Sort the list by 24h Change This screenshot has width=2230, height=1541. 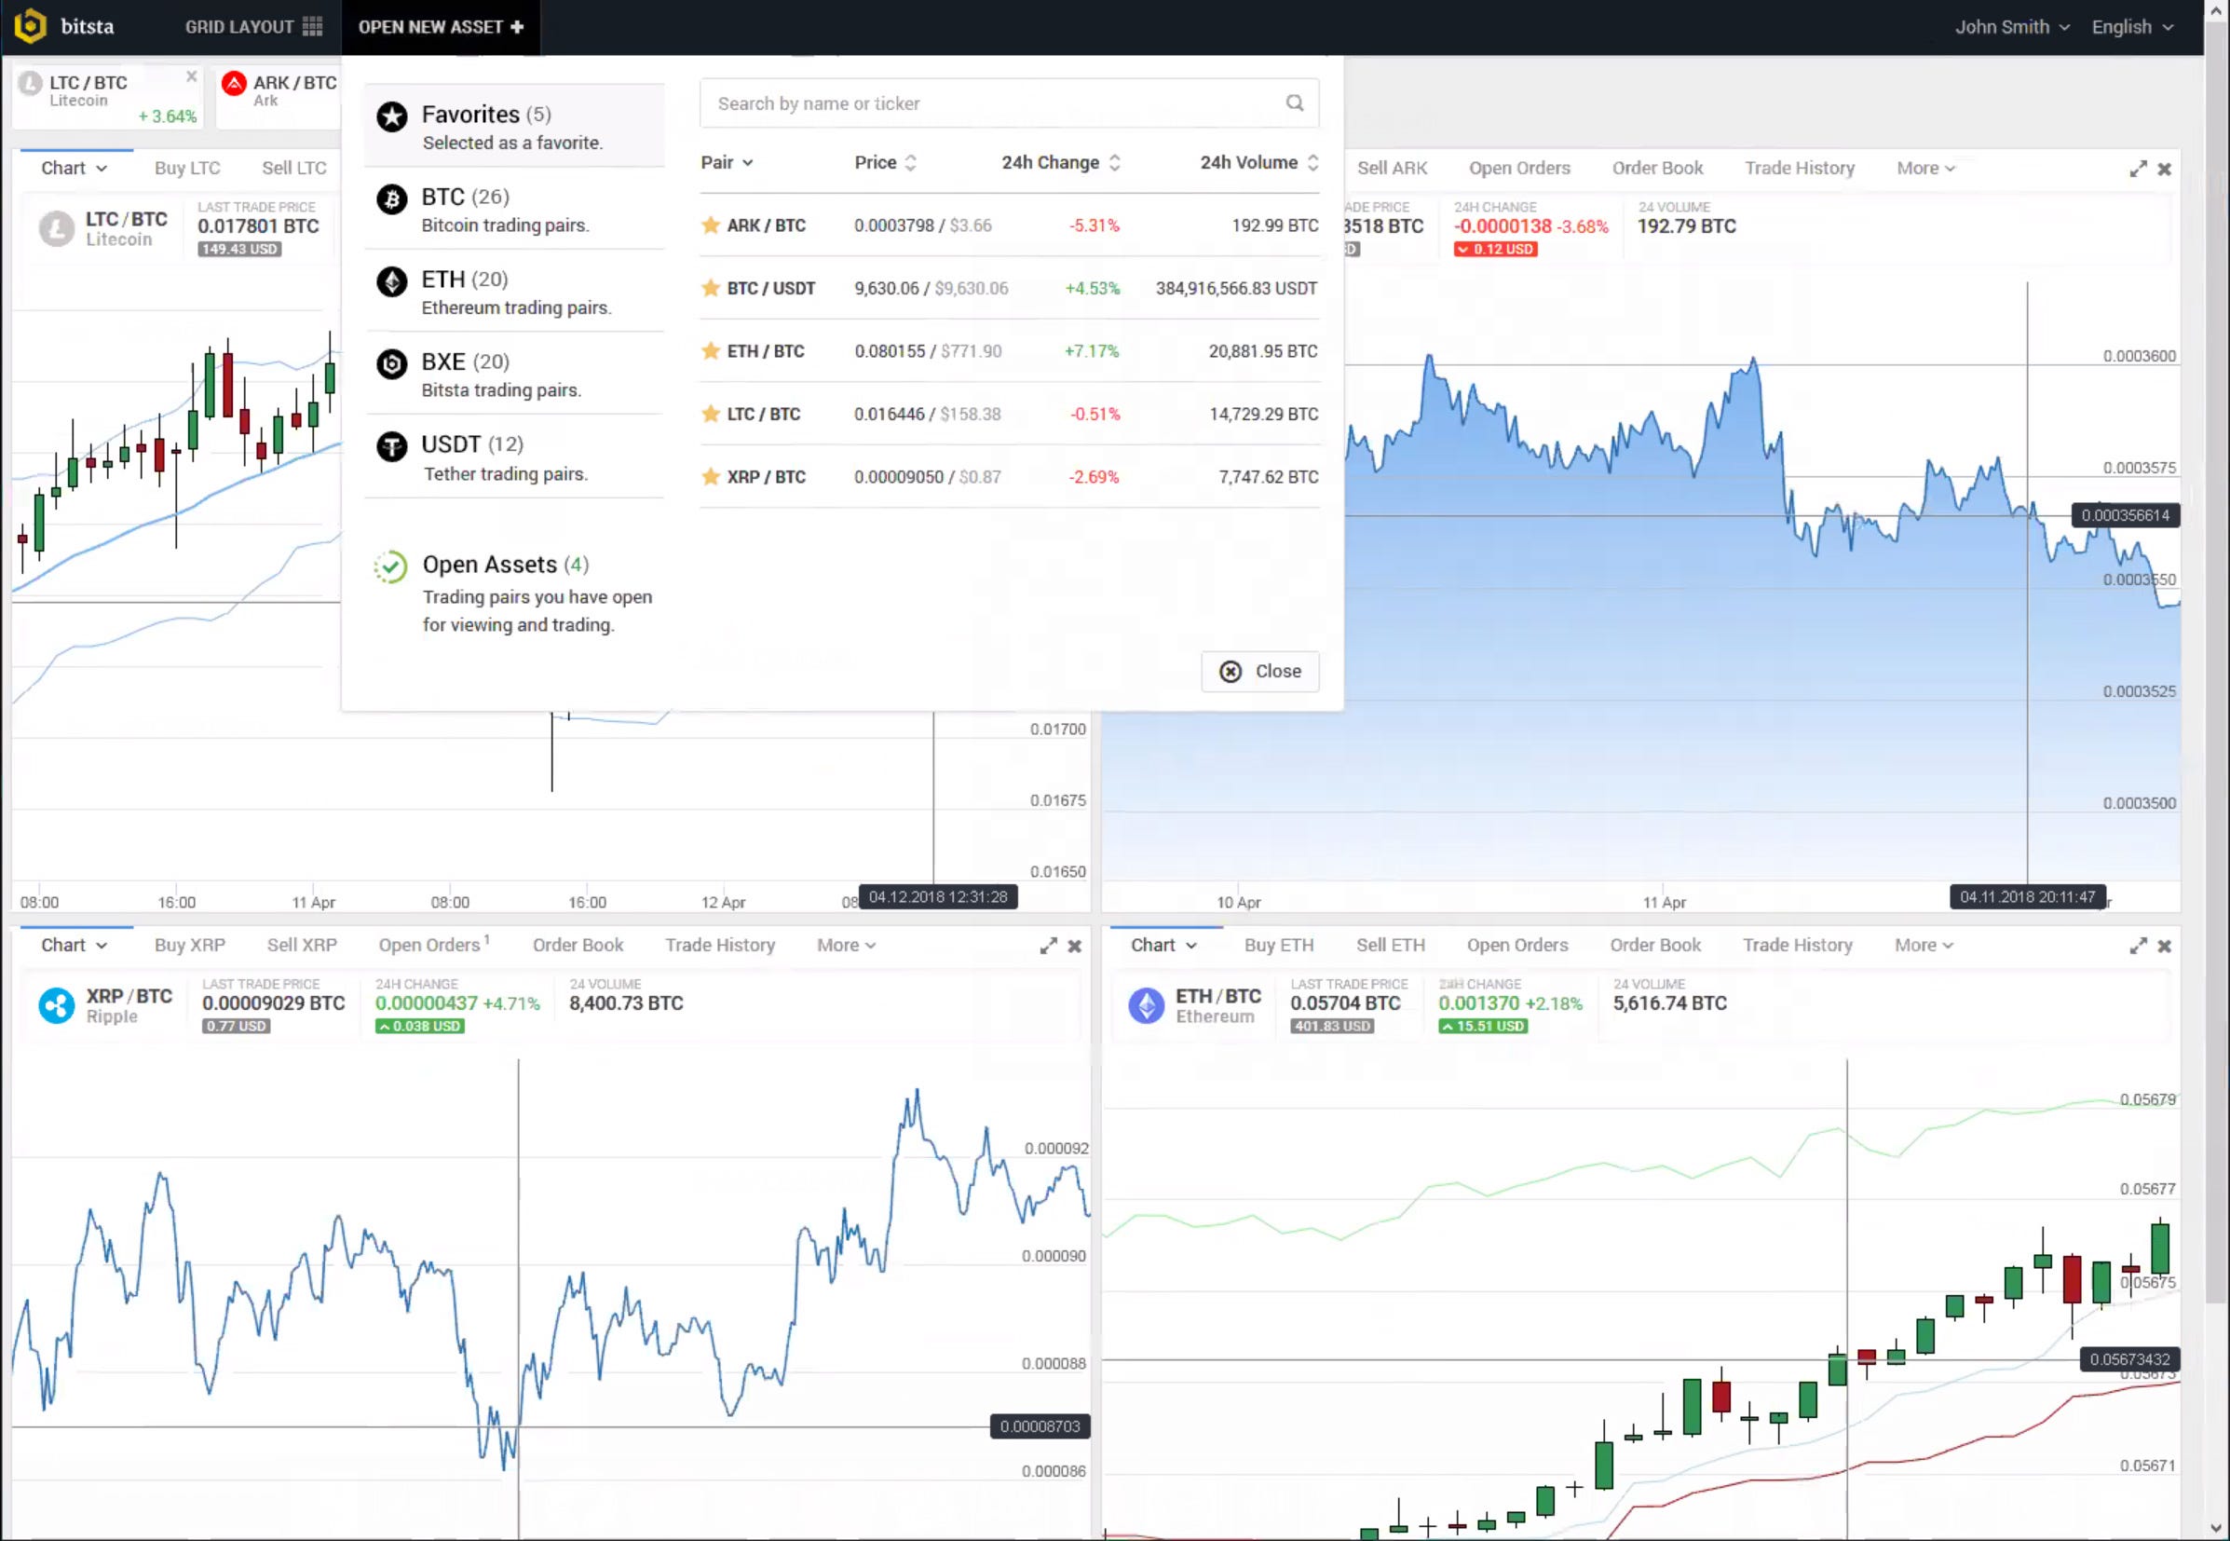coord(1061,162)
